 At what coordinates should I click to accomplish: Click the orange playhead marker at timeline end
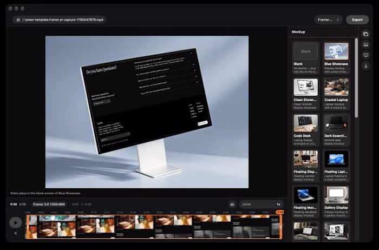280,212
